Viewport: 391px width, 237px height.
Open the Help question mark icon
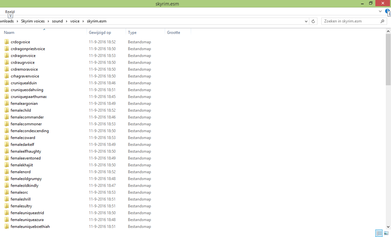point(387,11)
